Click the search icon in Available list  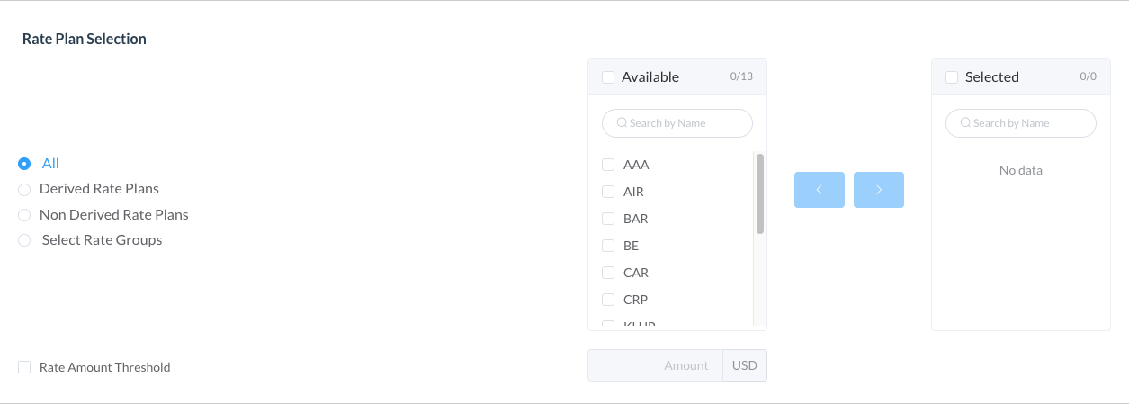622,123
